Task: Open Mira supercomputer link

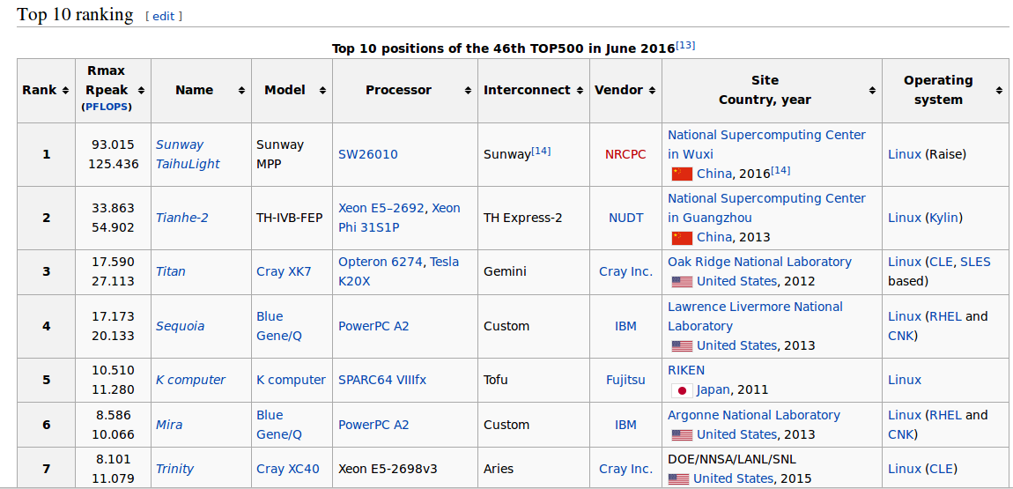Action: click(x=168, y=425)
